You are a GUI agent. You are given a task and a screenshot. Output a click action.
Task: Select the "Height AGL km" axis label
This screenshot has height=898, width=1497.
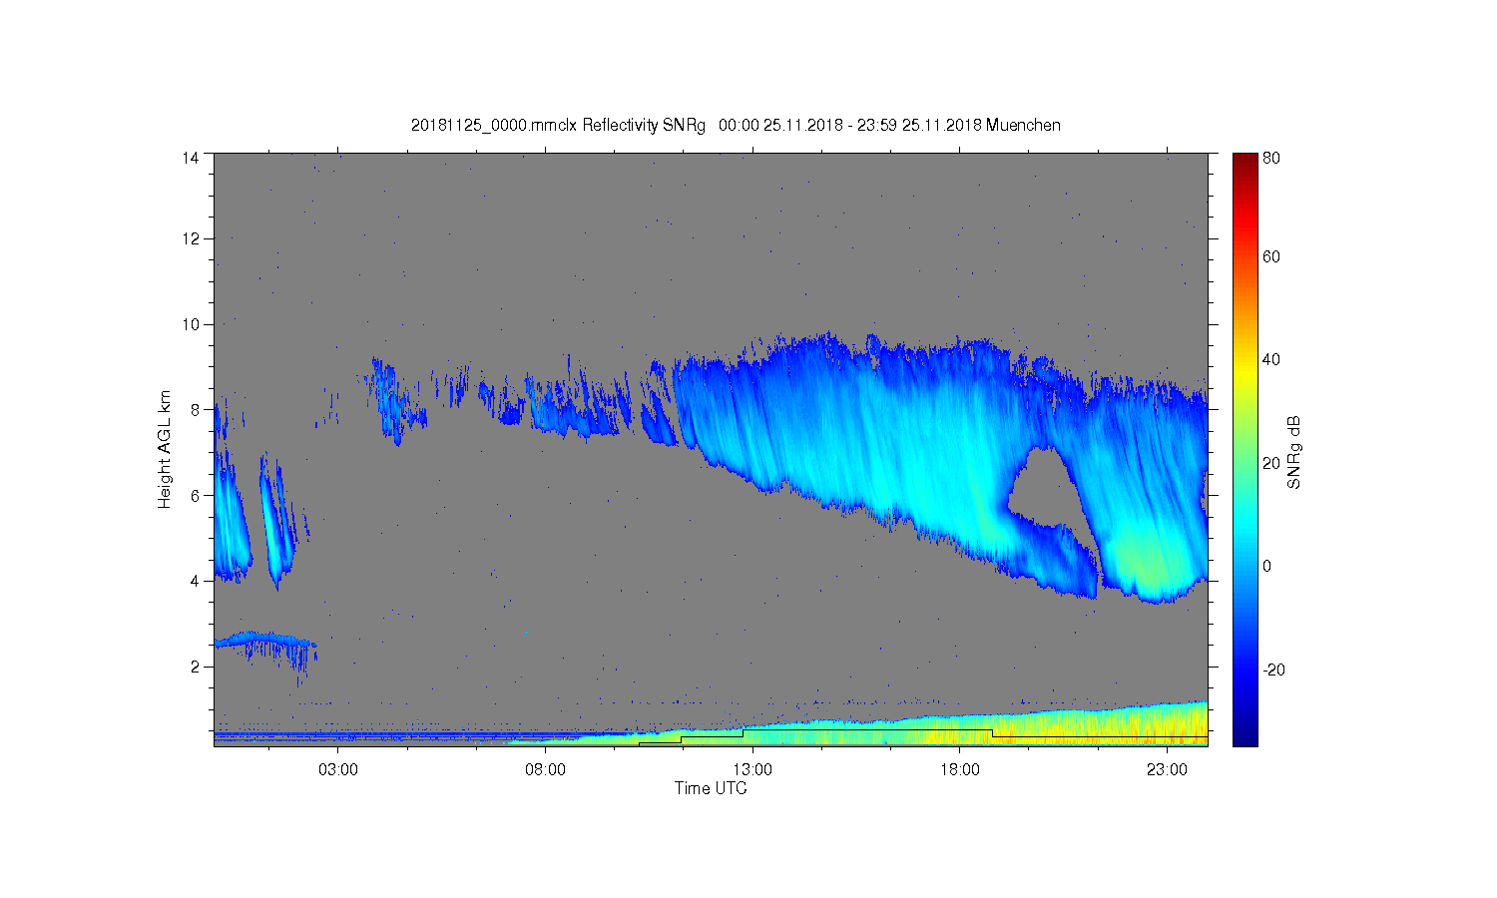click(165, 449)
